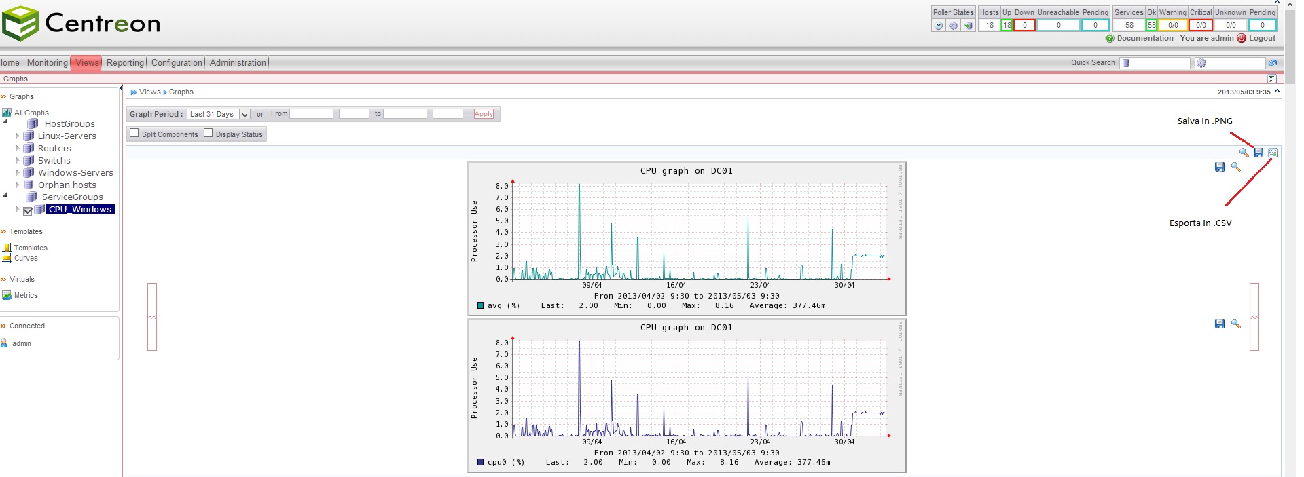The width and height of the screenshot is (1304, 477).
Task: Export to CSV using top grid icon
Action: point(1273,153)
